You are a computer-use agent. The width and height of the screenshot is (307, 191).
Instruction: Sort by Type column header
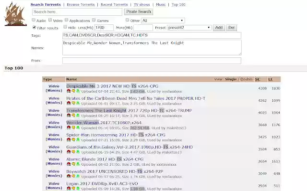47,79
